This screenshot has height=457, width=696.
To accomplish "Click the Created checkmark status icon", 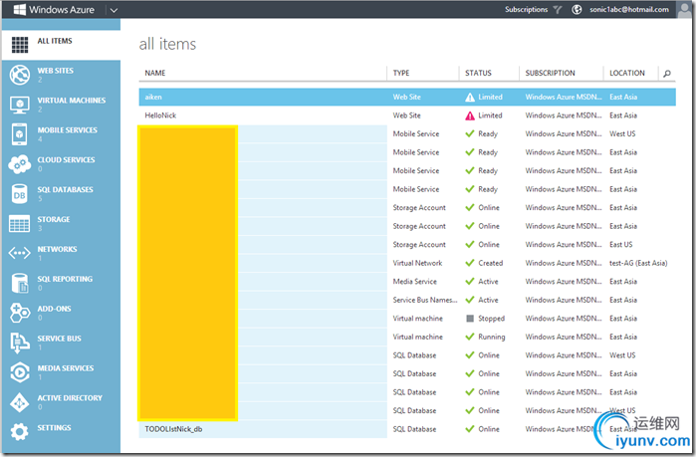I will click(x=470, y=263).
